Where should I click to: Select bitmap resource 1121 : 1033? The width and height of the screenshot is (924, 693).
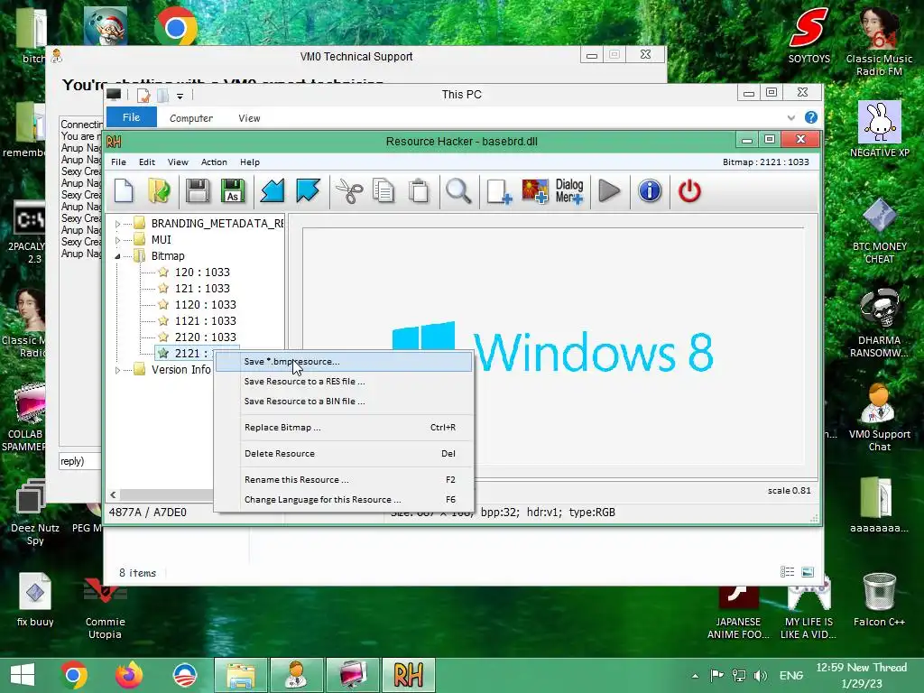pos(205,320)
